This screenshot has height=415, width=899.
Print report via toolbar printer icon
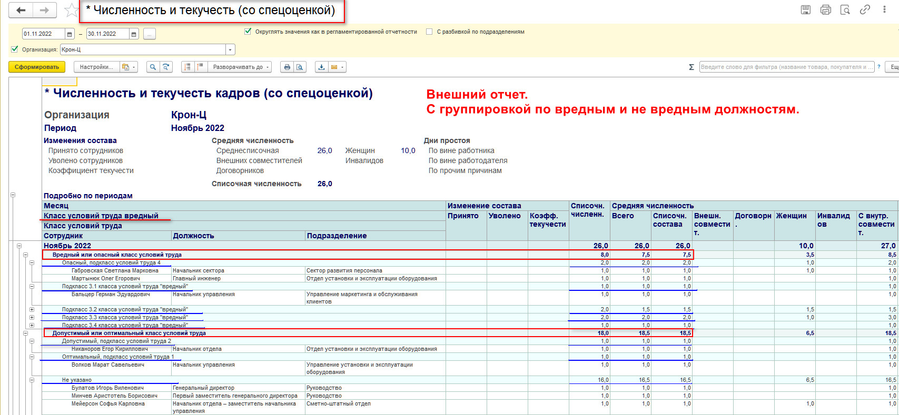[x=287, y=67]
